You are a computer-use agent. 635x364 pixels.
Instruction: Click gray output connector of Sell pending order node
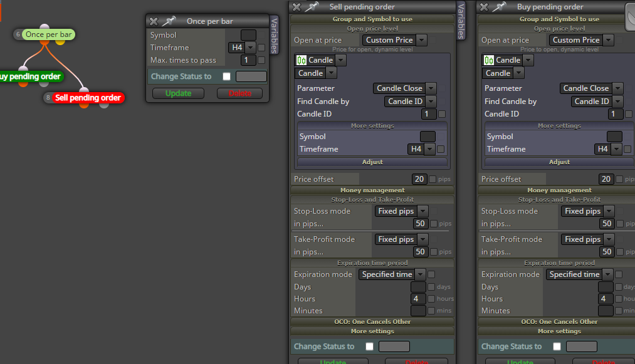tap(104, 105)
